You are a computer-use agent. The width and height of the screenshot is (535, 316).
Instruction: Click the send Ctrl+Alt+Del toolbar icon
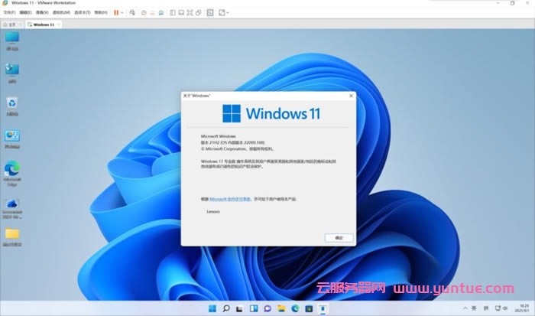click(x=133, y=12)
